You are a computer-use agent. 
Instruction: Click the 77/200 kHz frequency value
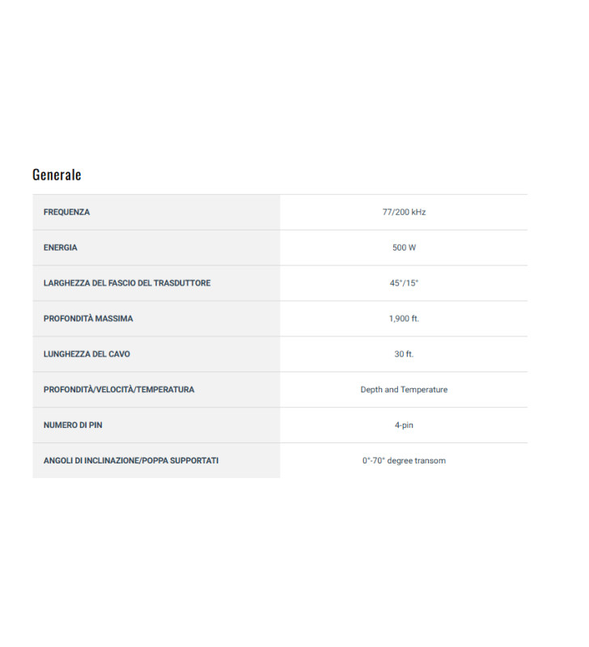coord(404,212)
